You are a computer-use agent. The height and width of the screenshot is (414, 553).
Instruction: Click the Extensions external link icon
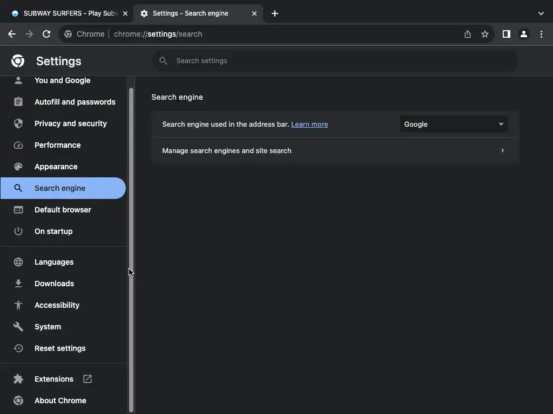(x=87, y=379)
